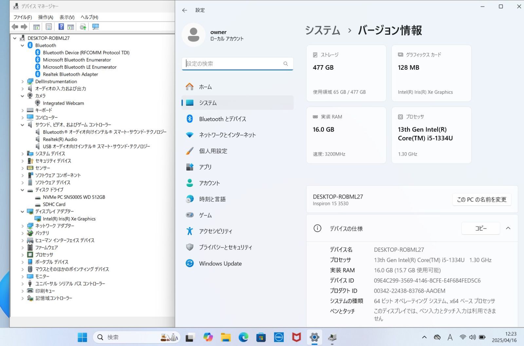
Task: Open the ファイル(F) menu
Action: click(23, 17)
